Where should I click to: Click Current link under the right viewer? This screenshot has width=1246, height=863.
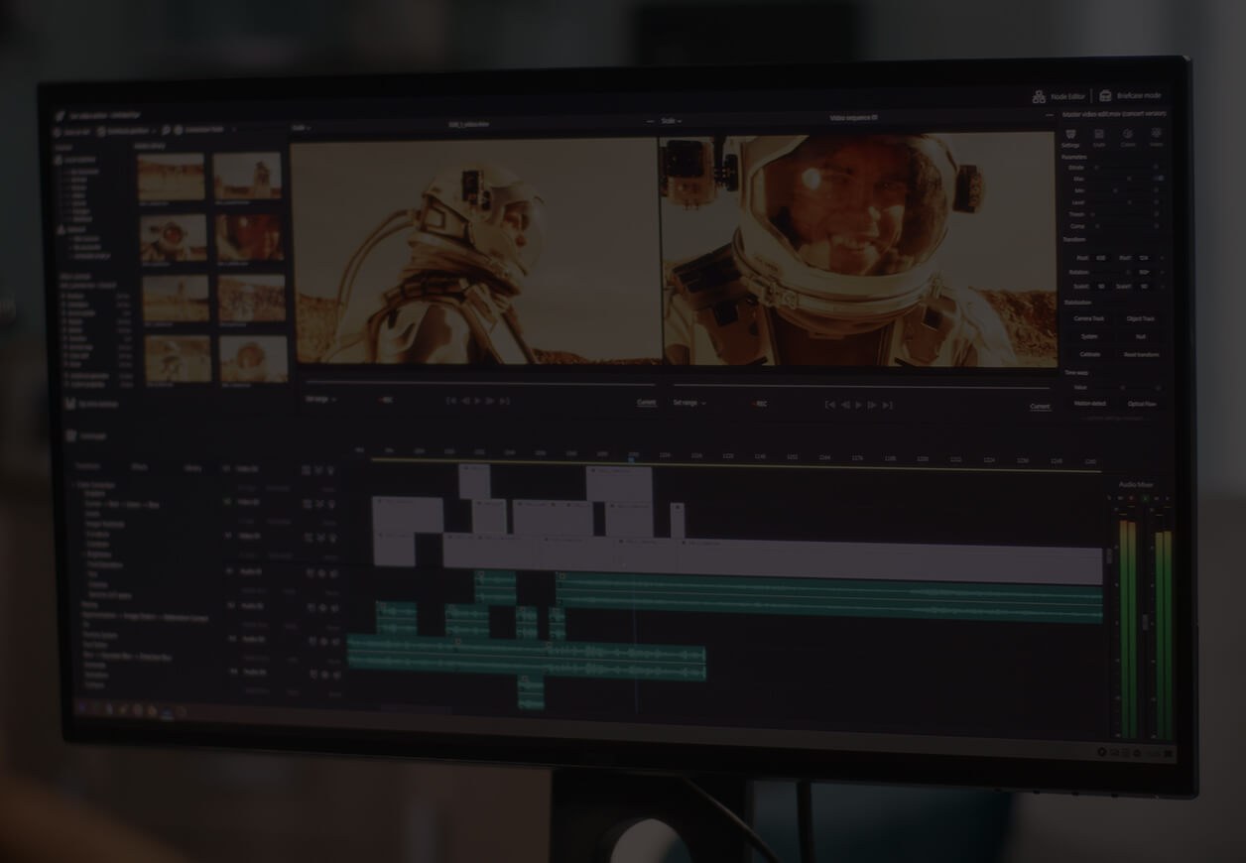[1040, 406]
